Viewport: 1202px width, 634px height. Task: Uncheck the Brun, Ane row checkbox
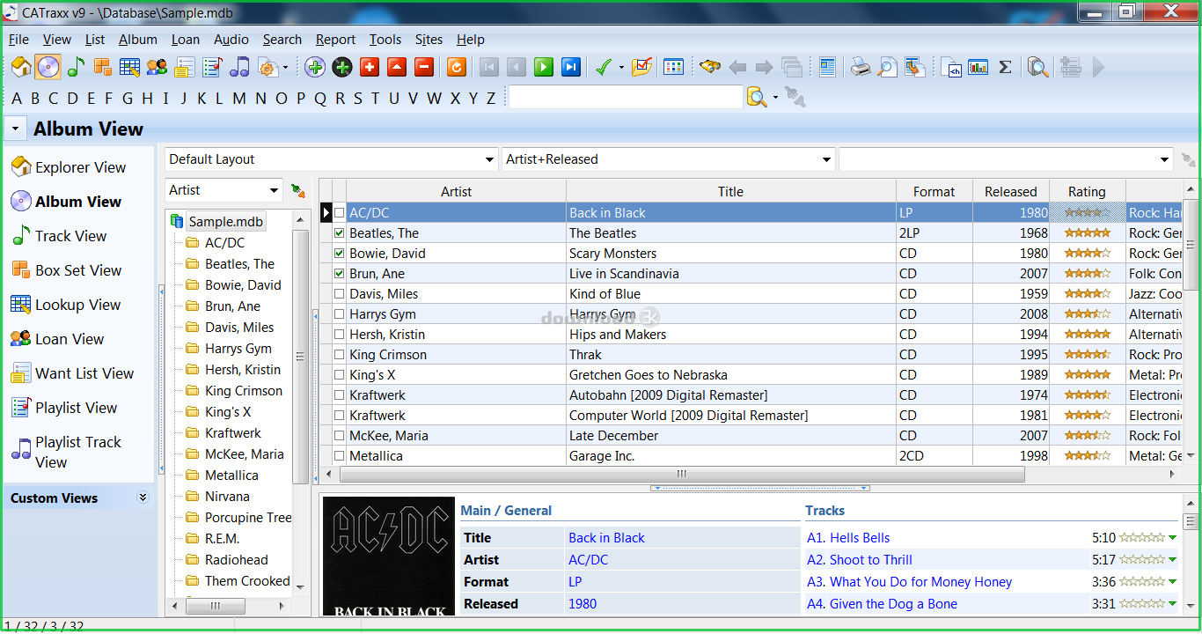(x=339, y=274)
